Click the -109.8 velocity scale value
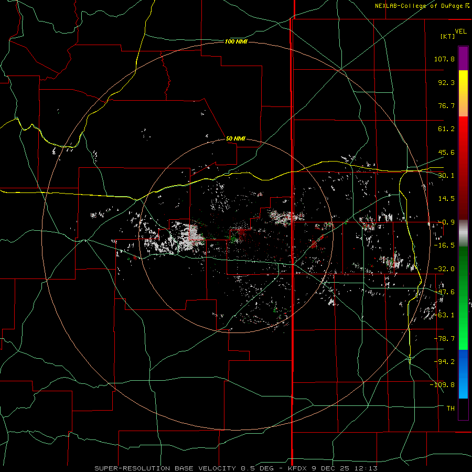Screen dimensions: 472x472 pos(442,385)
